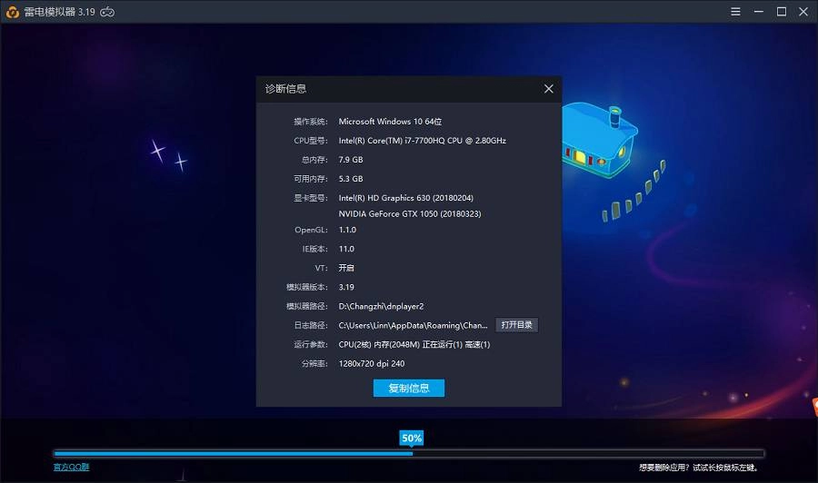Click the 复制信息 button
Image resolution: width=818 pixels, height=483 pixels.
pos(409,388)
